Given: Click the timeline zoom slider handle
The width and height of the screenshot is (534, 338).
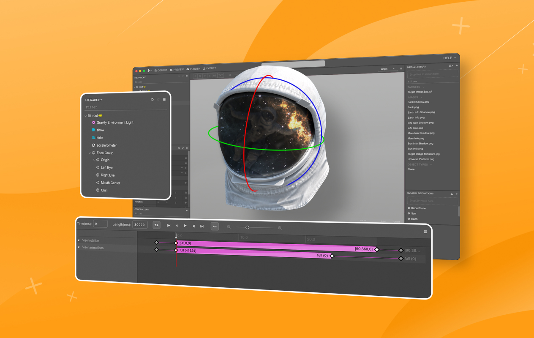Looking at the screenshot, I should pos(248,228).
